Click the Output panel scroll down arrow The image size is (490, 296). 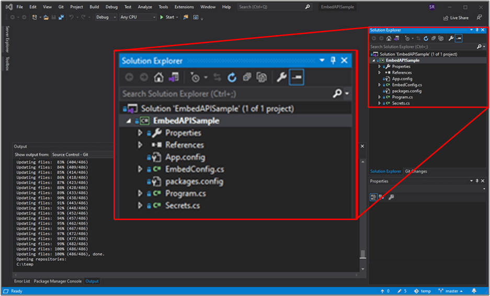click(362, 269)
